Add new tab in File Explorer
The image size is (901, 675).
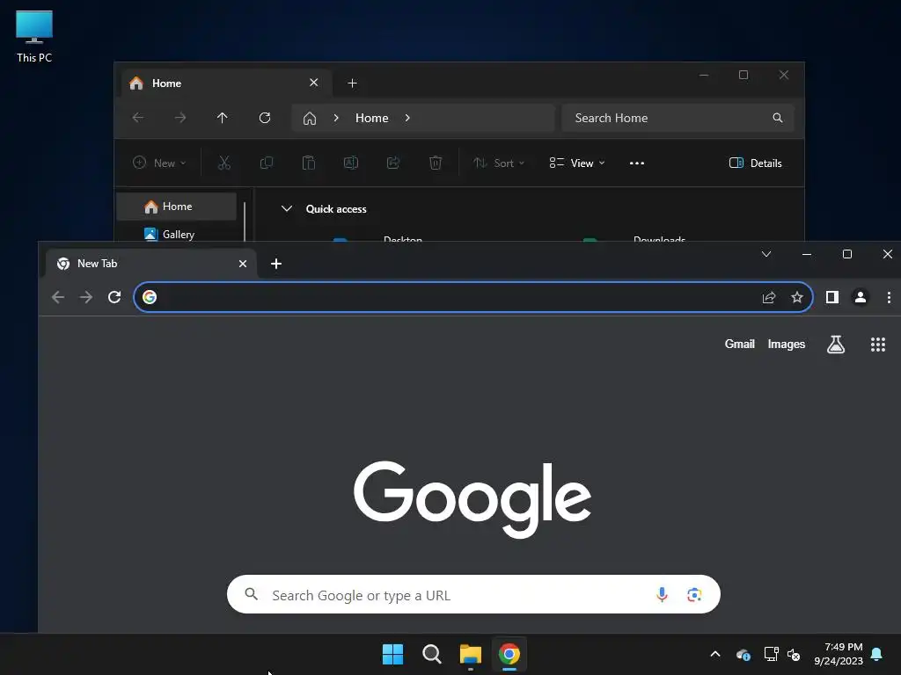[352, 83]
